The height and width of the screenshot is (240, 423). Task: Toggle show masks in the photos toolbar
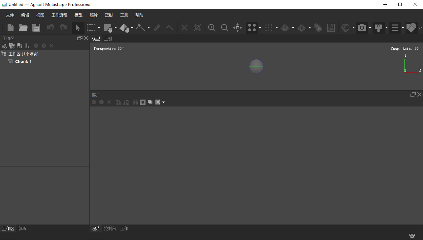[143, 102]
